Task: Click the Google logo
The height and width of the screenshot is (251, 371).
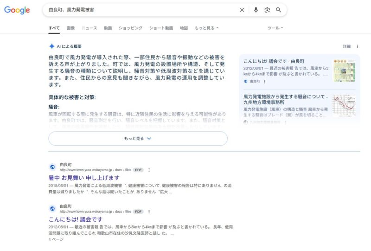Action: coord(17,10)
